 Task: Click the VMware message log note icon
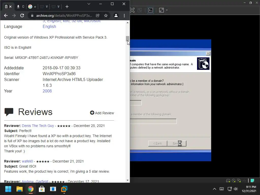tap(252, 181)
